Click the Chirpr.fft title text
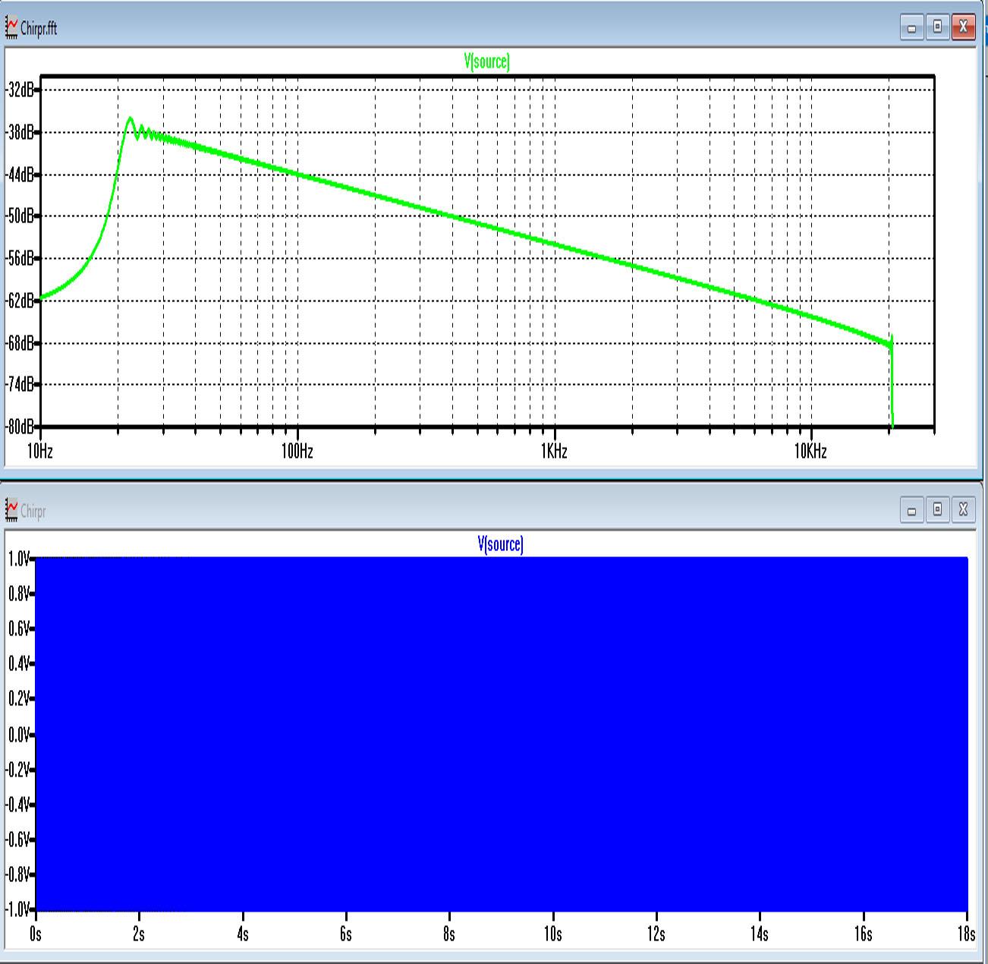The height and width of the screenshot is (964, 988). (39, 29)
